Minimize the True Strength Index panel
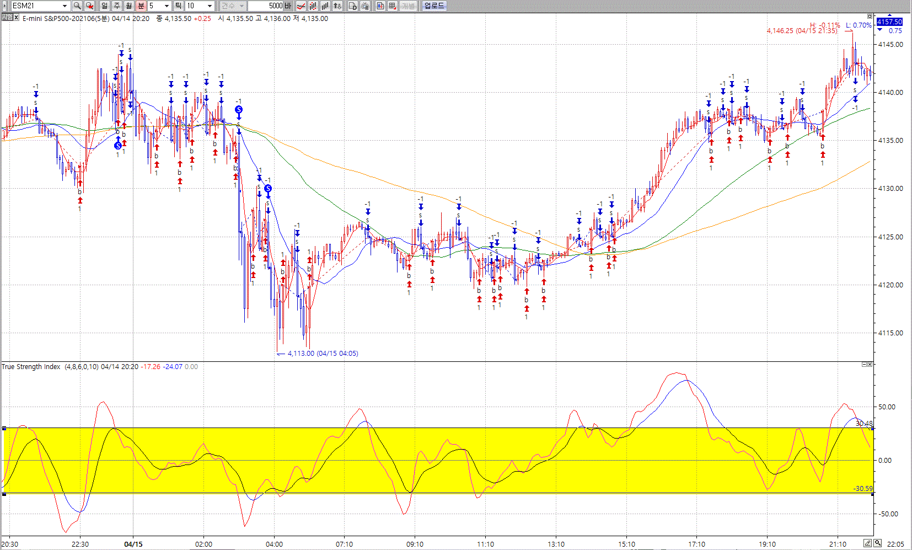The height and width of the screenshot is (550, 912). click(864, 365)
